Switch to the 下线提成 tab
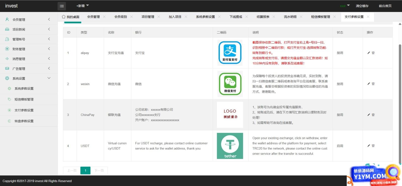402x186 pixels. (236, 17)
